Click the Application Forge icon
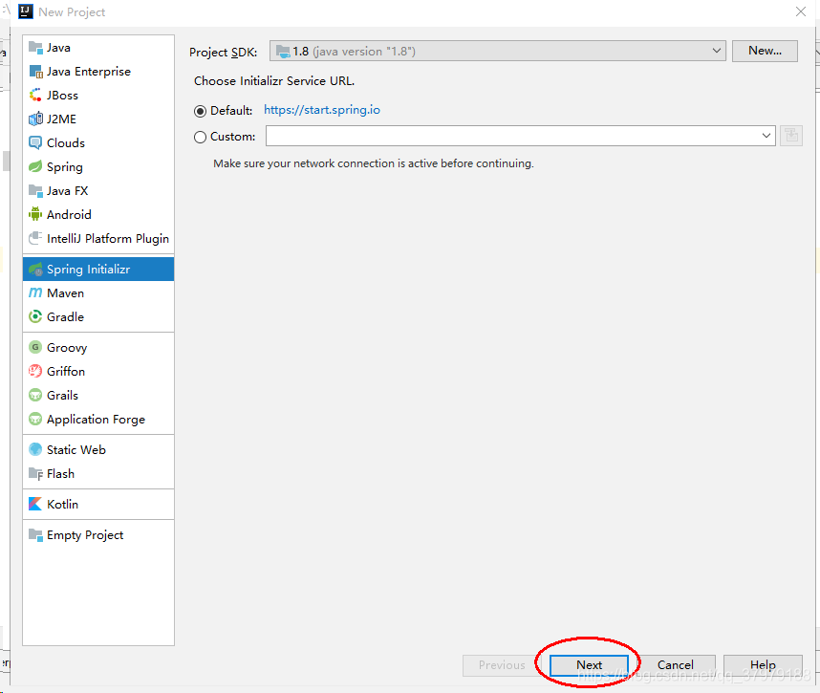 35,419
